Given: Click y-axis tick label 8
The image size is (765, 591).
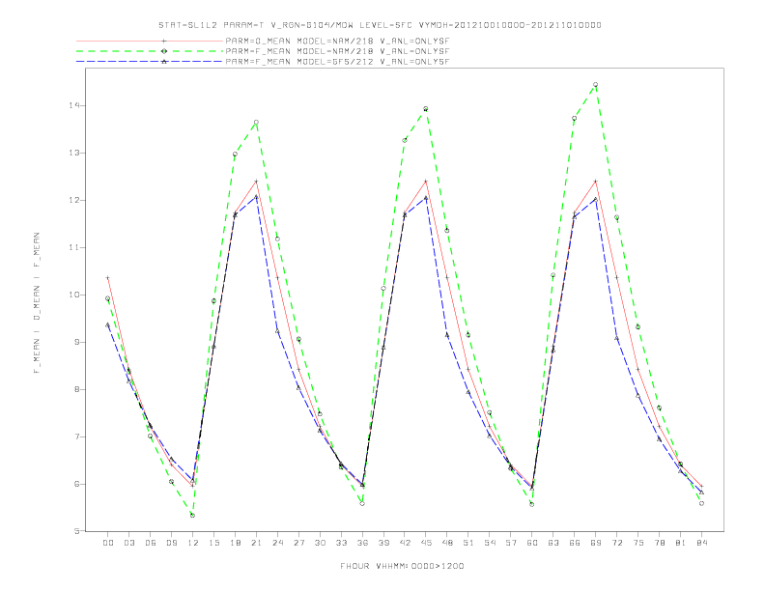Looking at the screenshot, I should coord(76,389).
